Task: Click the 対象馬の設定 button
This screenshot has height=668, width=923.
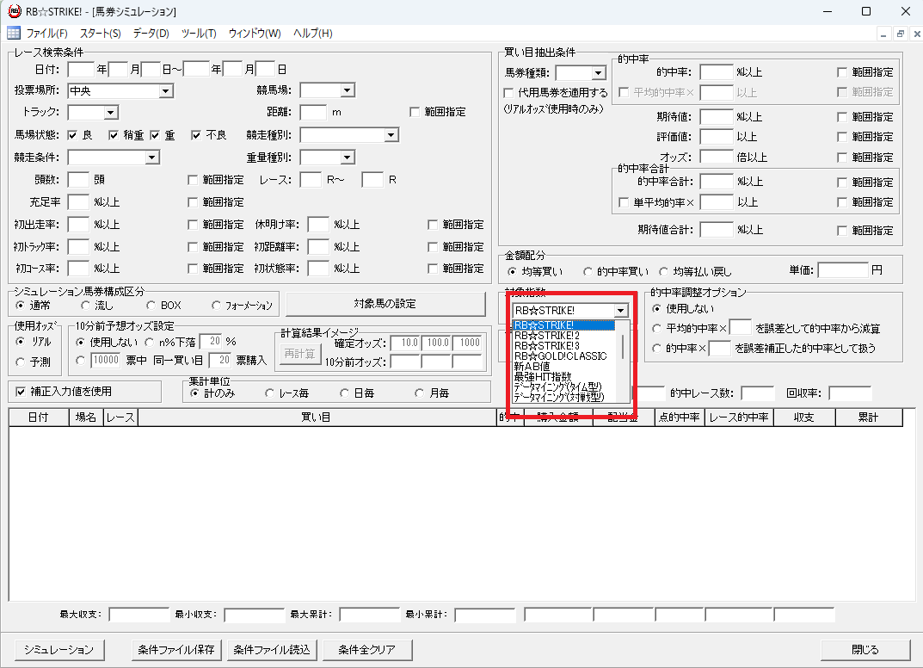Action: tap(385, 304)
